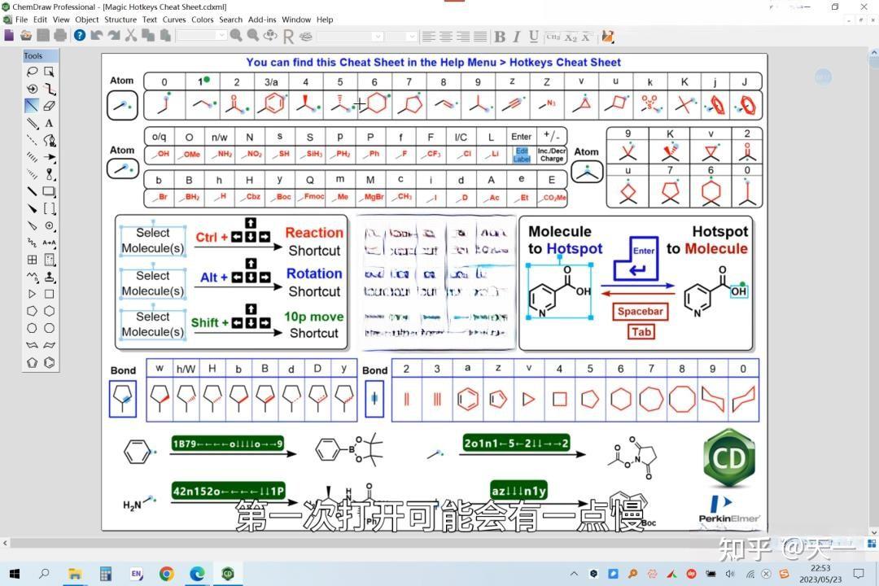
Task: Click the Help question mark toolbar icon
Action: [79, 37]
